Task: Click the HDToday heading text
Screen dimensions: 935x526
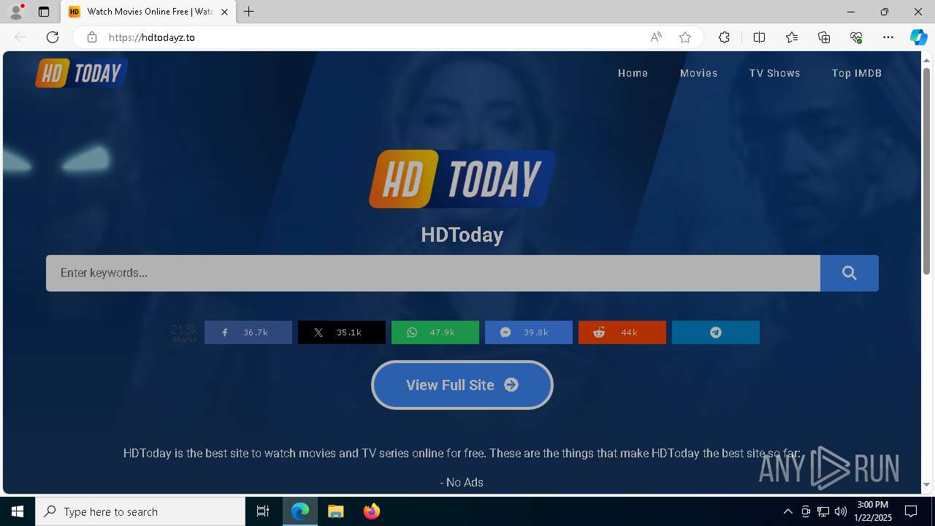Action: (462, 235)
